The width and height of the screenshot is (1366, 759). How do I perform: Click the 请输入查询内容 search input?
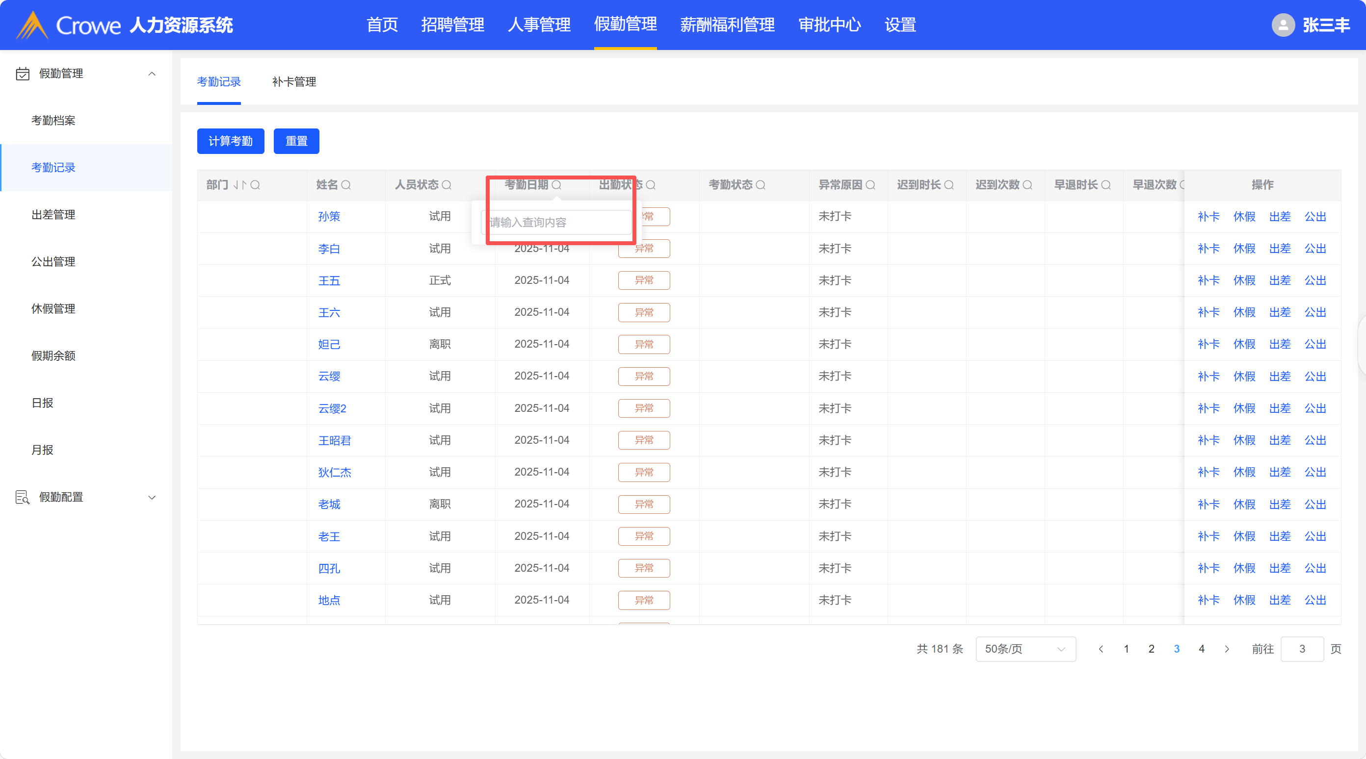tap(556, 222)
